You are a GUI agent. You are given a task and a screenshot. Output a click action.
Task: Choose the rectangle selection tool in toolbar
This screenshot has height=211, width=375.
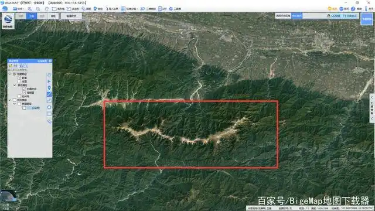click(58, 9)
